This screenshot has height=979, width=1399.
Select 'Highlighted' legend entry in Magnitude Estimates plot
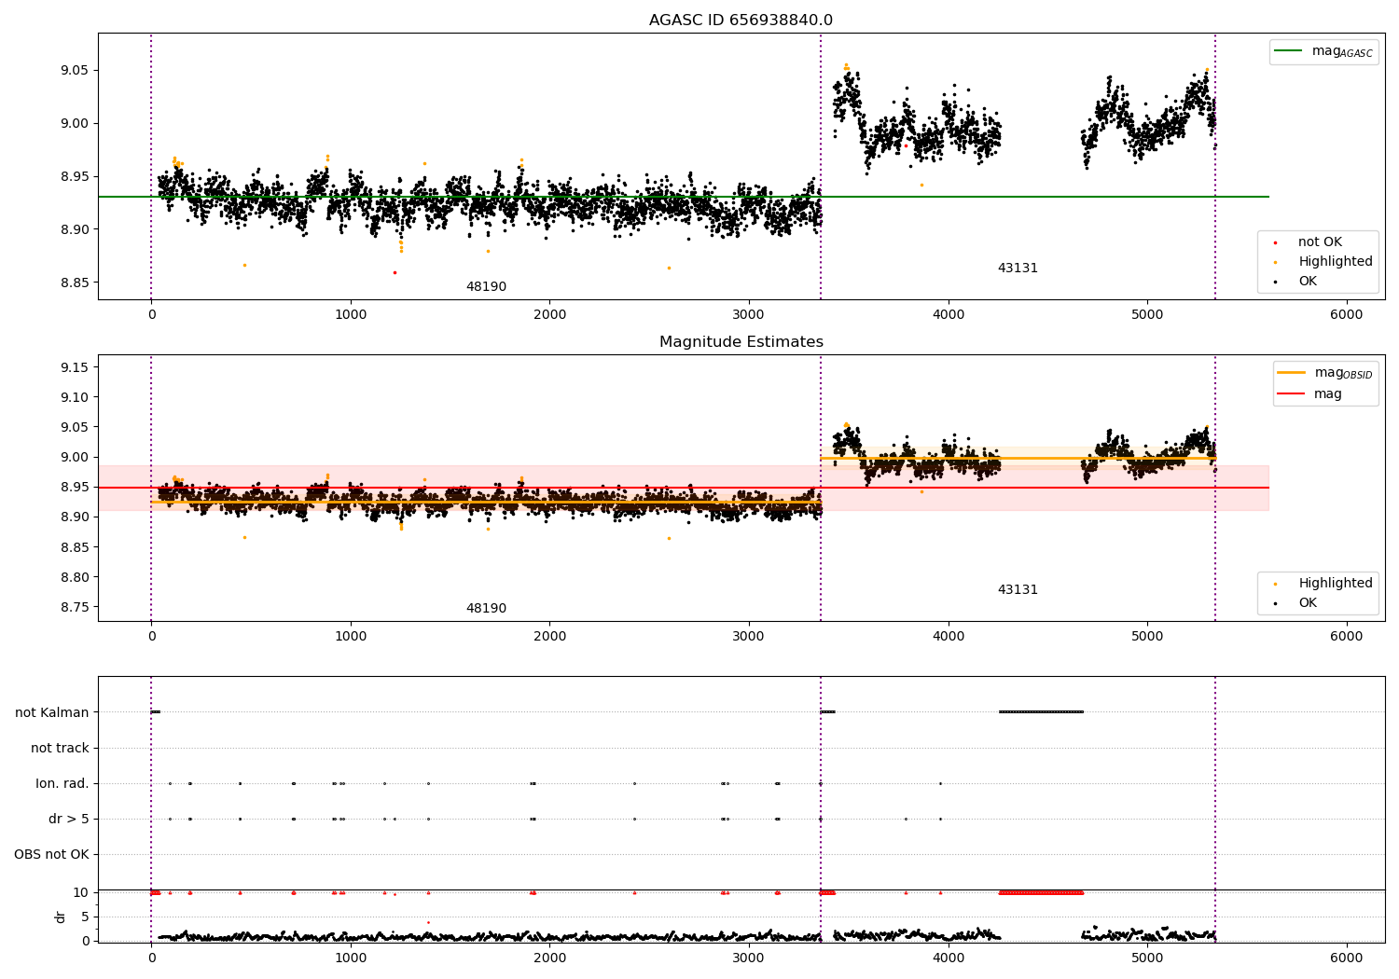click(1335, 584)
